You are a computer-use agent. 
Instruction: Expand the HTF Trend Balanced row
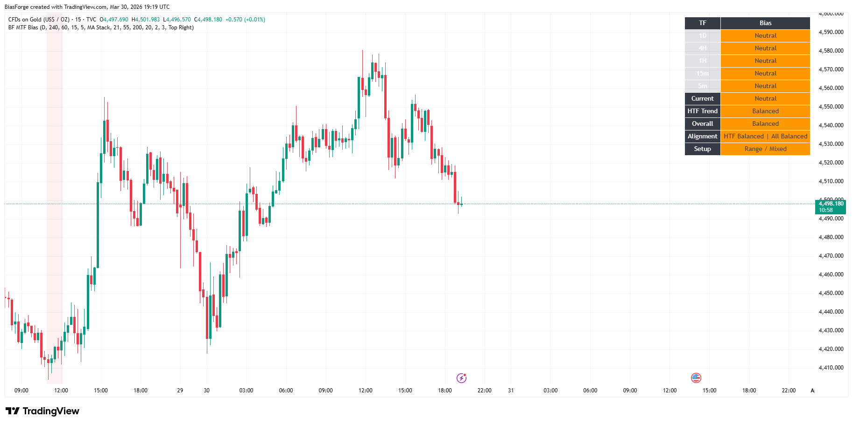click(x=765, y=111)
